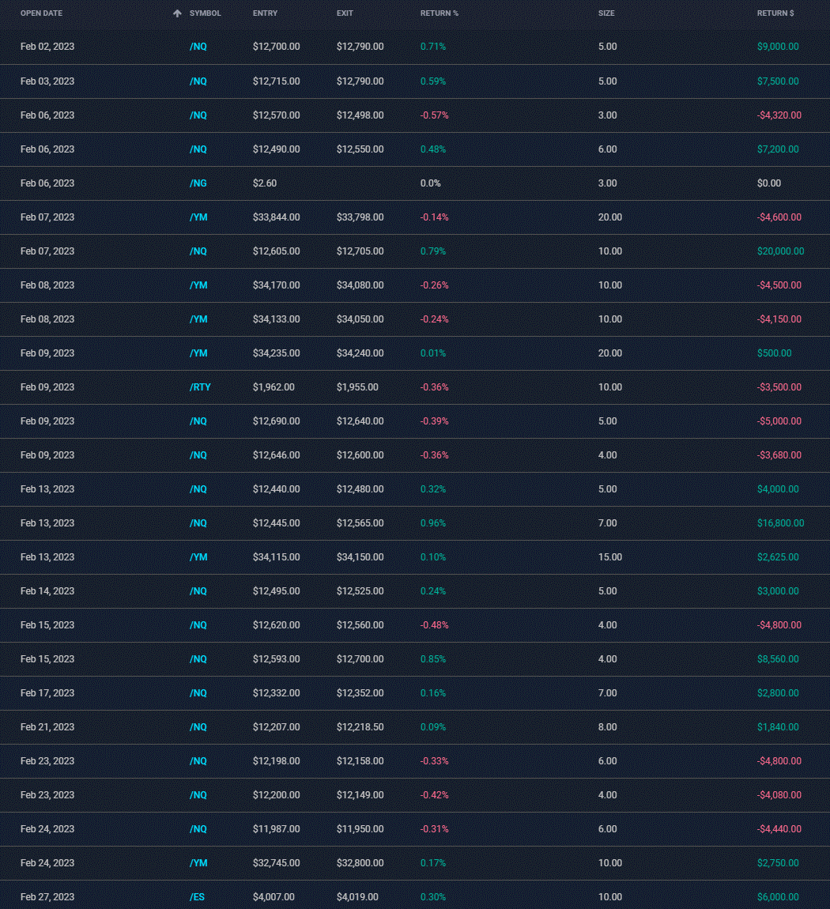Click the Exit column header
Screen dimensions: 830x909
(345, 13)
